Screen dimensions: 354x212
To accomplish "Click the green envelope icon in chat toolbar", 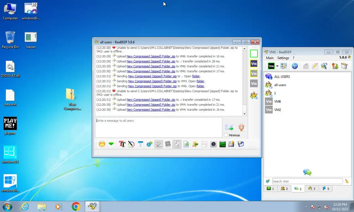I will (111, 144).
